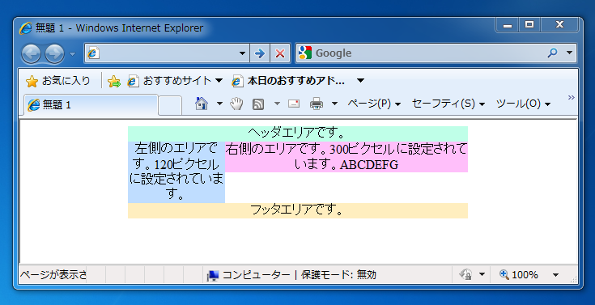Click the red Stop loading button

click(280, 53)
